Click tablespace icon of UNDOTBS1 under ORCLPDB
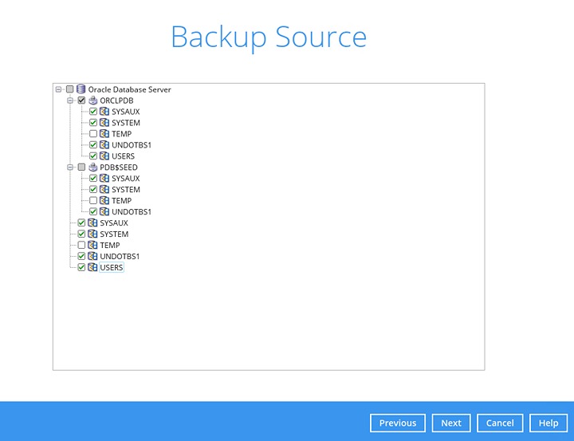574x441 pixels. click(104, 145)
